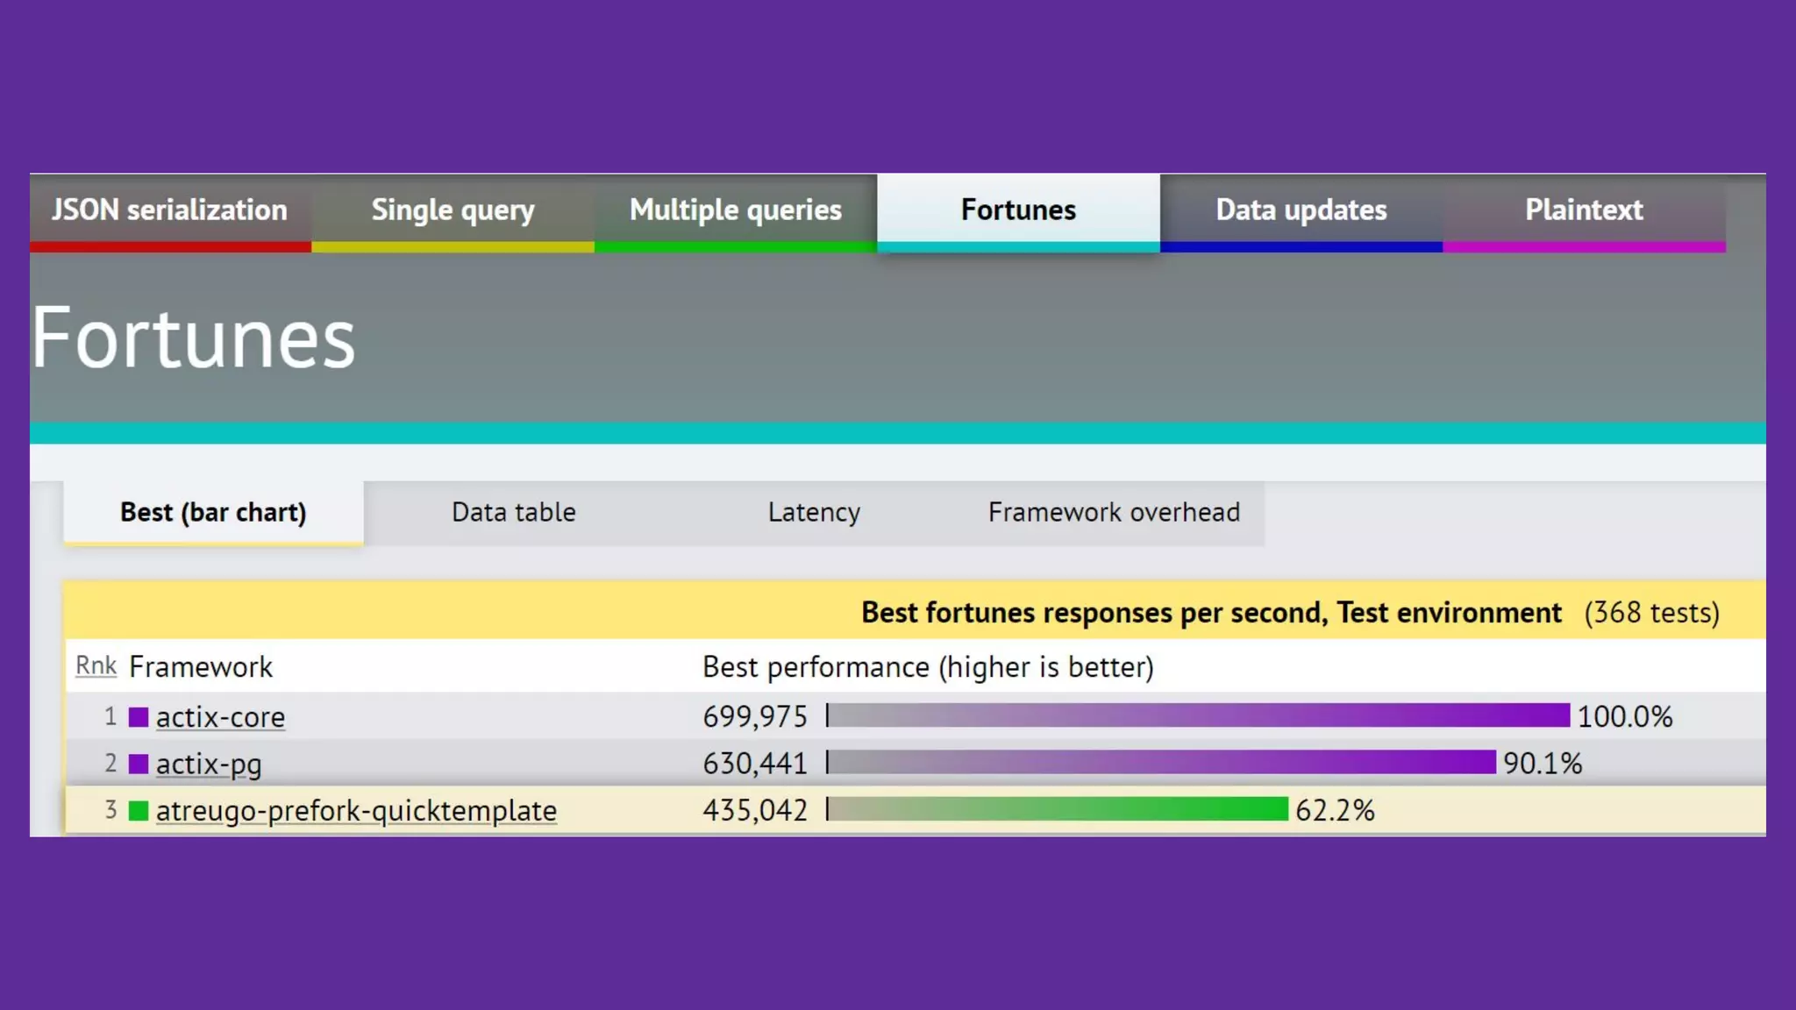The width and height of the screenshot is (1796, 1010).
Task: Click the purple color square beside actix-pg
Action: tap(139, 764)
